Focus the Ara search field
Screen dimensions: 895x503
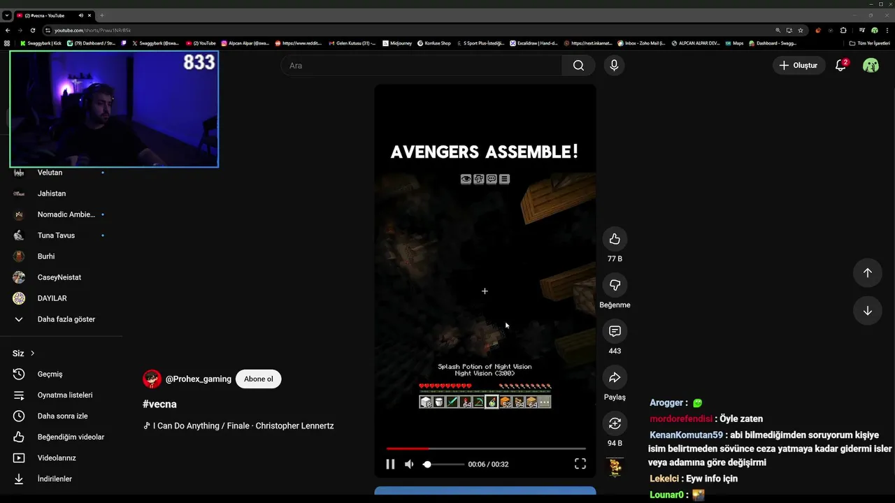tap(422, 66)
